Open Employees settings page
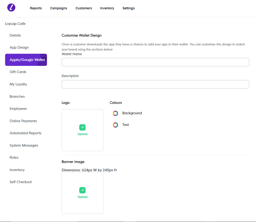 (x=18, y=109)
